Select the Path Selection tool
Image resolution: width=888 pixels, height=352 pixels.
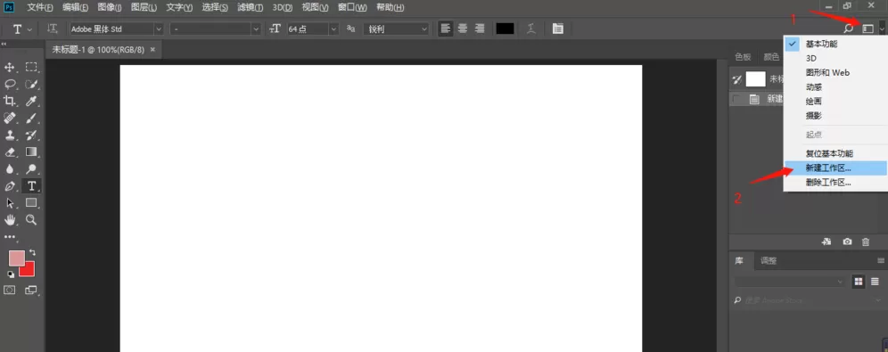click(10, 202)
